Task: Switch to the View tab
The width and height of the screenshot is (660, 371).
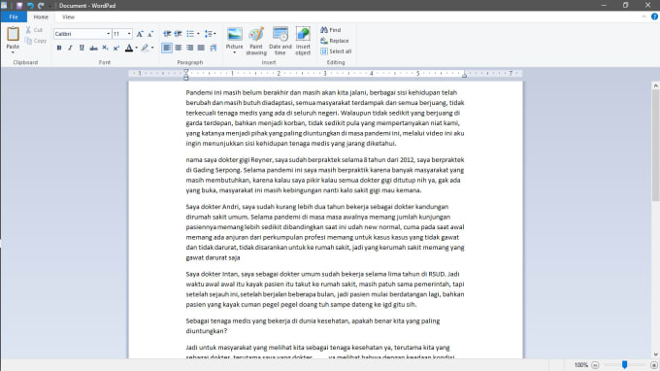Action: click(68, 17)
